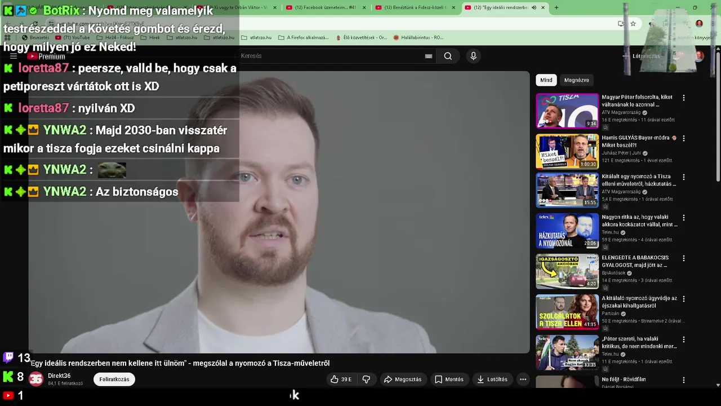Open options menu for Nagyon ritka az video
The width and height of the screenshot is (721, 406).
click(684, 218)
